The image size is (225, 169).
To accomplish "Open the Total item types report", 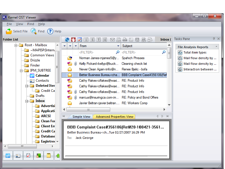I will tap(195, 52).
